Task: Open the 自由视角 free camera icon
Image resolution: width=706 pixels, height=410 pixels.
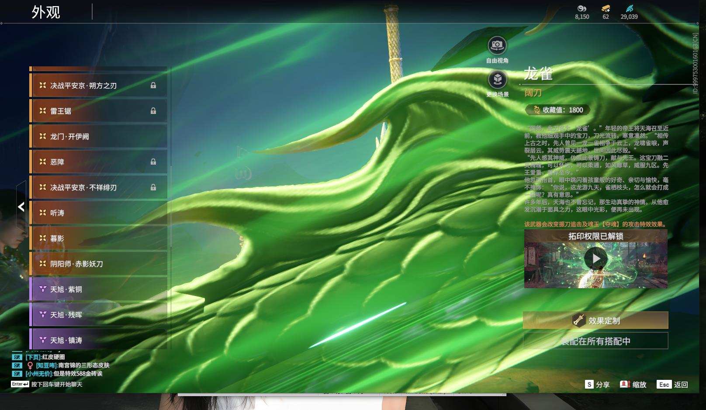Action: (x=497, y=45)
